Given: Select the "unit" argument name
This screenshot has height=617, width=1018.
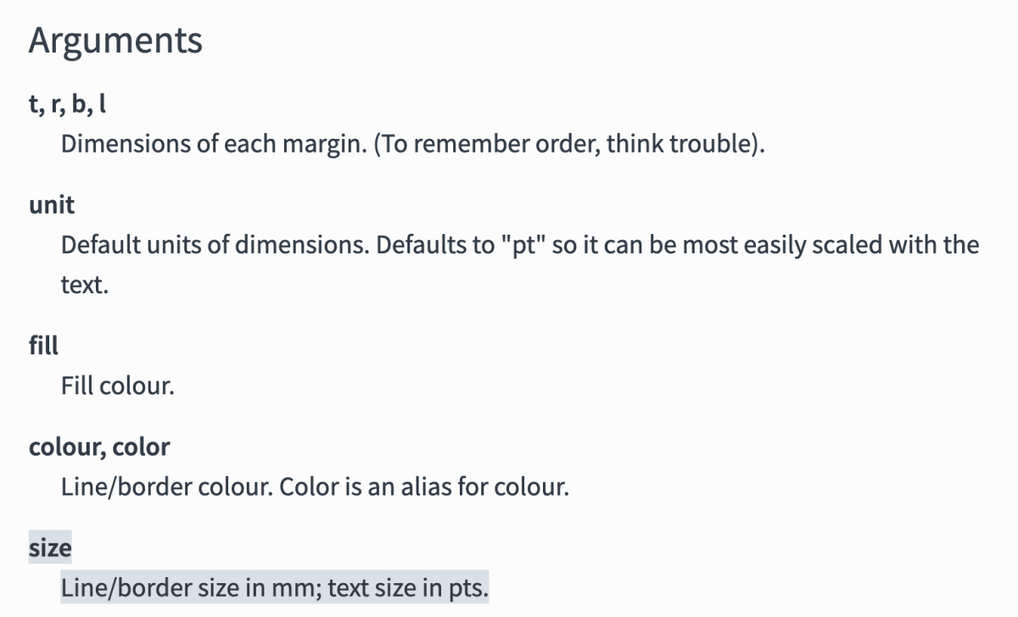Looking at the screenshot, I should [52, 205].
